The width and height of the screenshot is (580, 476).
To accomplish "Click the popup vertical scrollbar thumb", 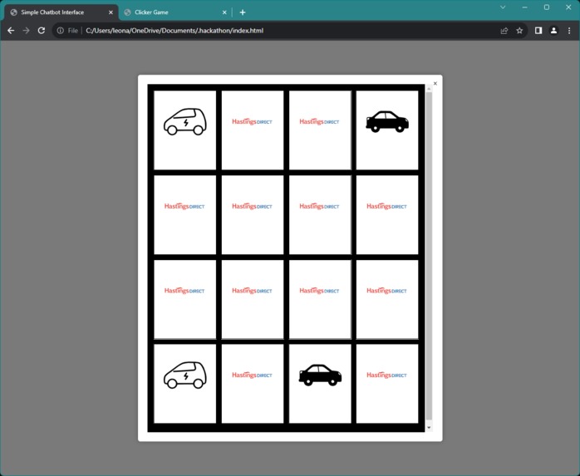I will click(429, 256).
